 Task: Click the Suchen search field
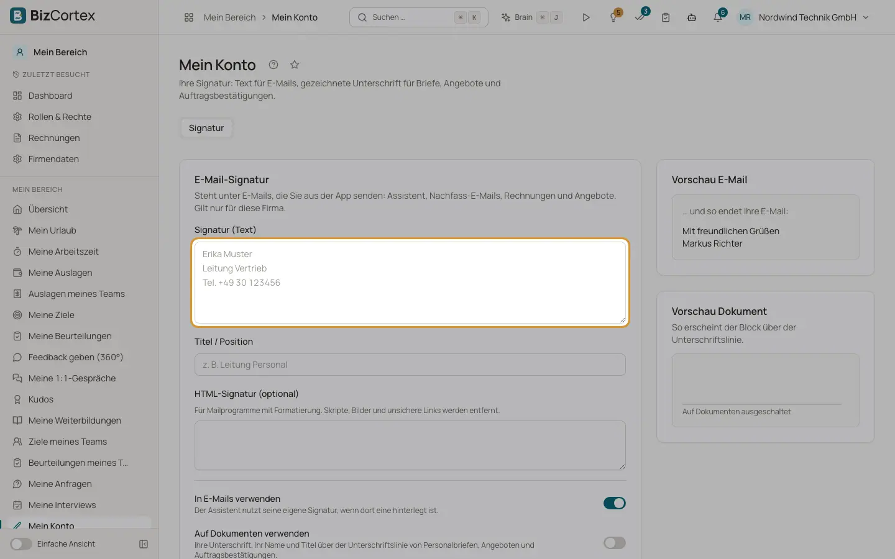click(419, 17)
